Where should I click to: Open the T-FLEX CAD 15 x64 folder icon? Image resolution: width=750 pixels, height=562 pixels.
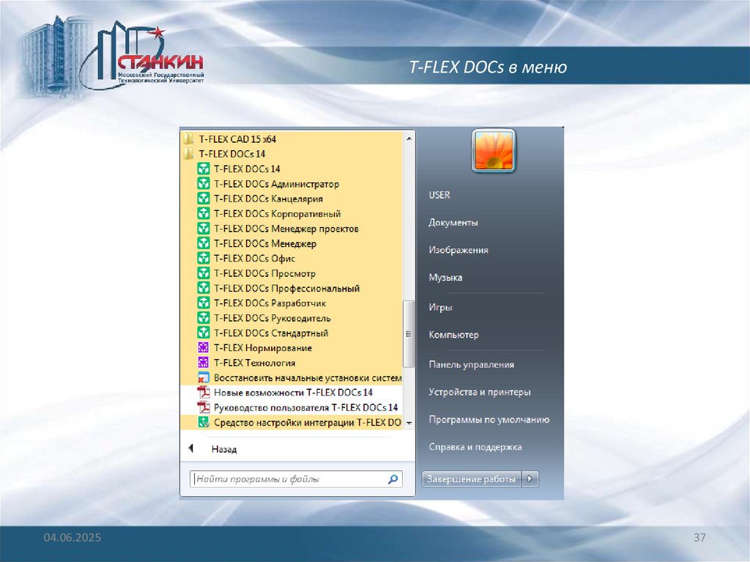pos(188,138)
